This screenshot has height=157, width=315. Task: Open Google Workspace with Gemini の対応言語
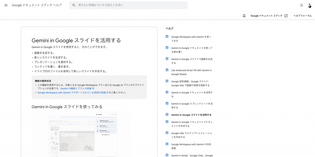tap(191, 146)
